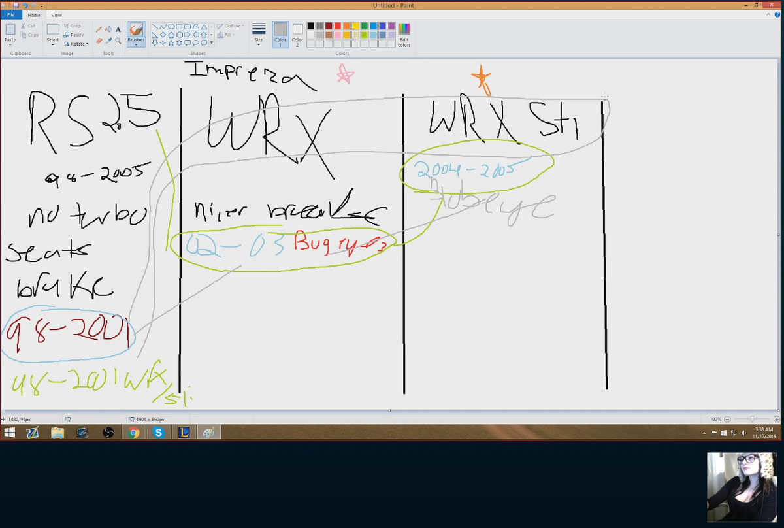Click zoom out minus button

pyautogui.click(x=726, y=419)
